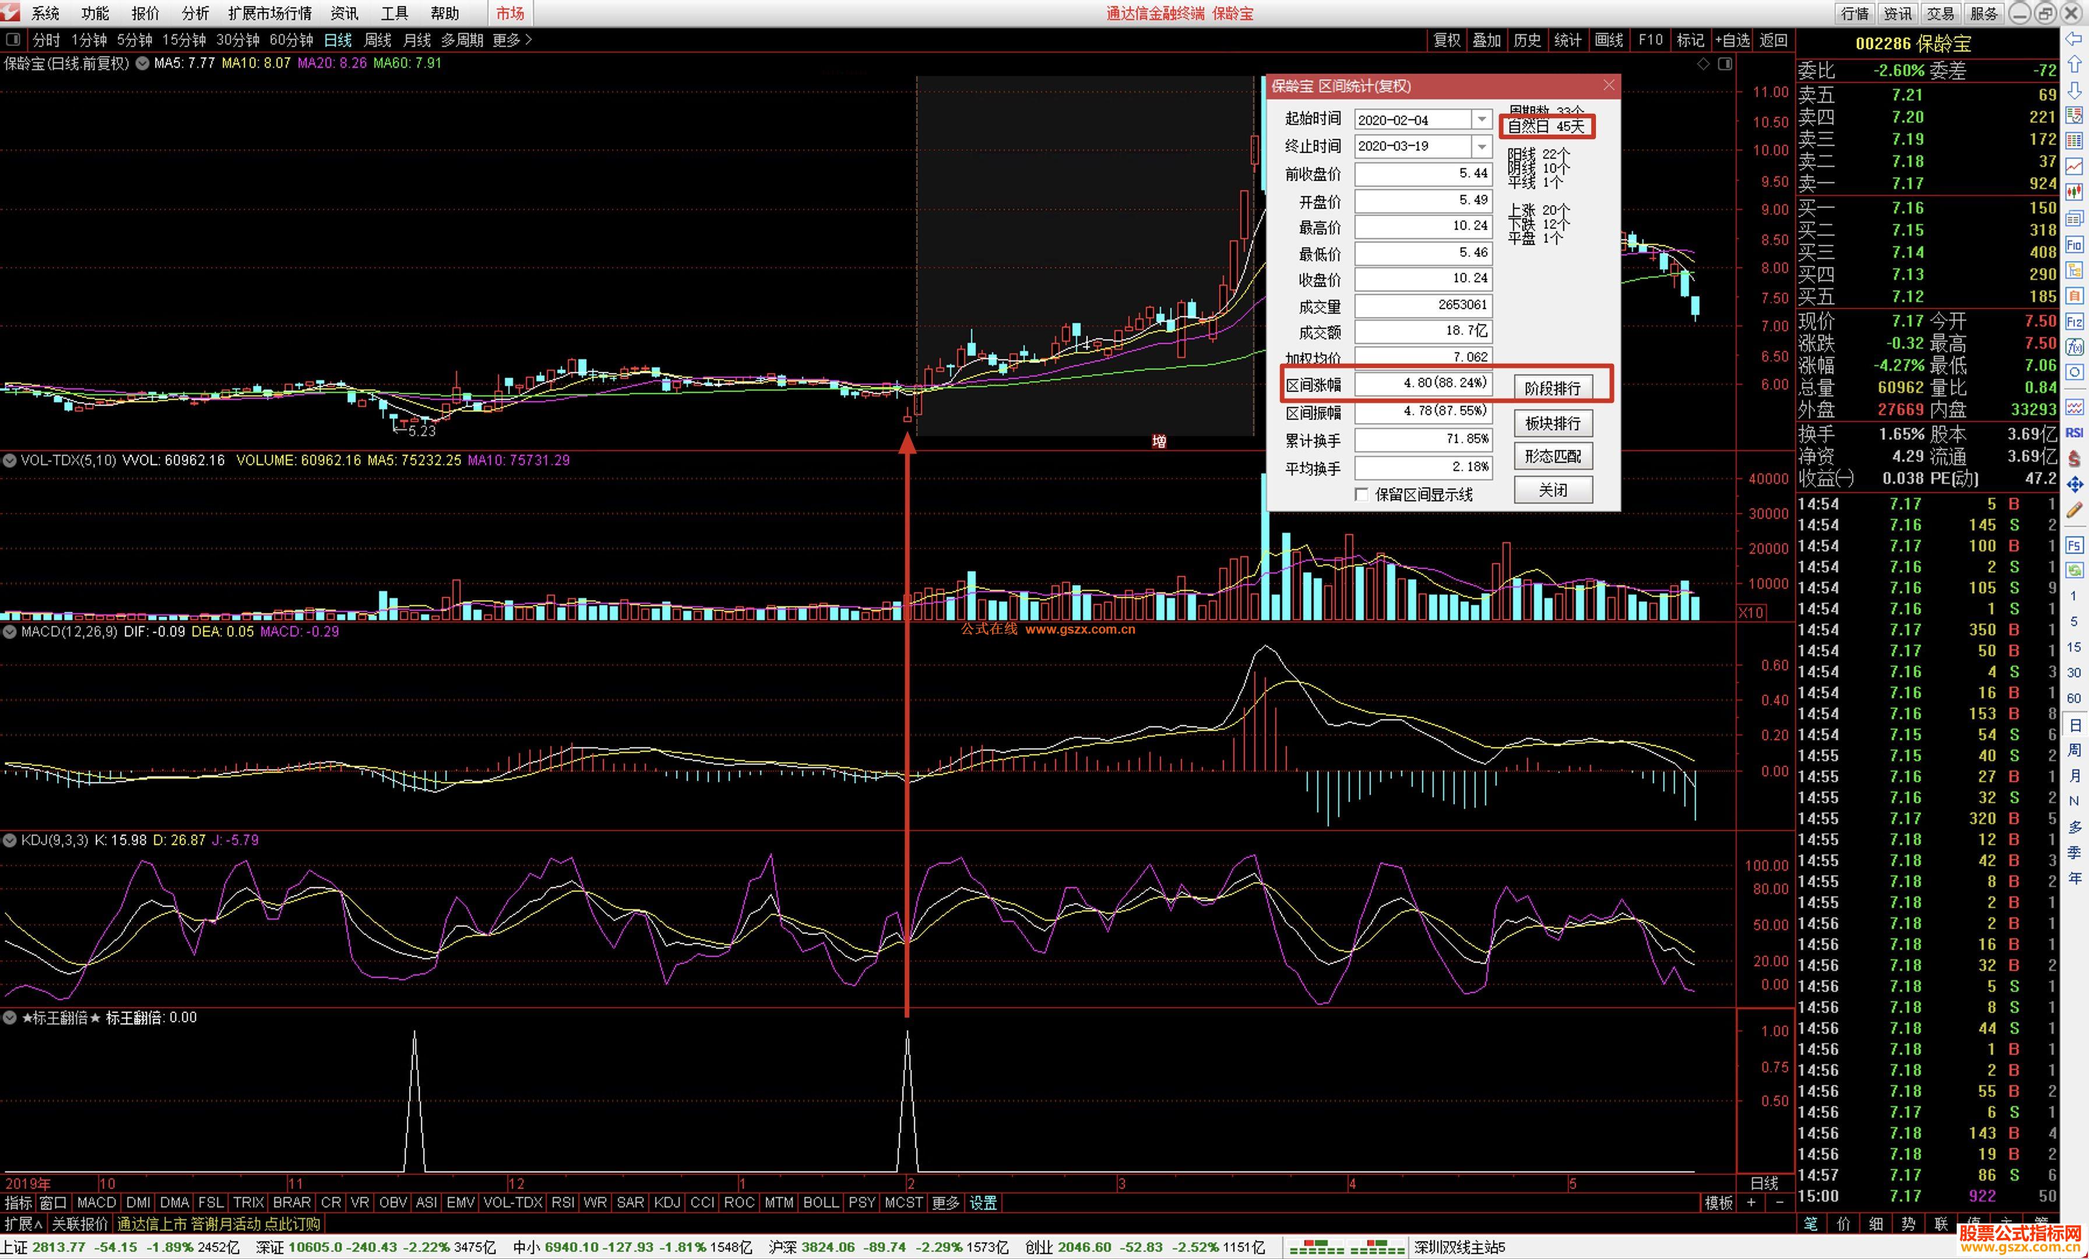Open the line trend chart sidebar icon
This screenshot has height=1259, width=2089.
click(2074, 166)
